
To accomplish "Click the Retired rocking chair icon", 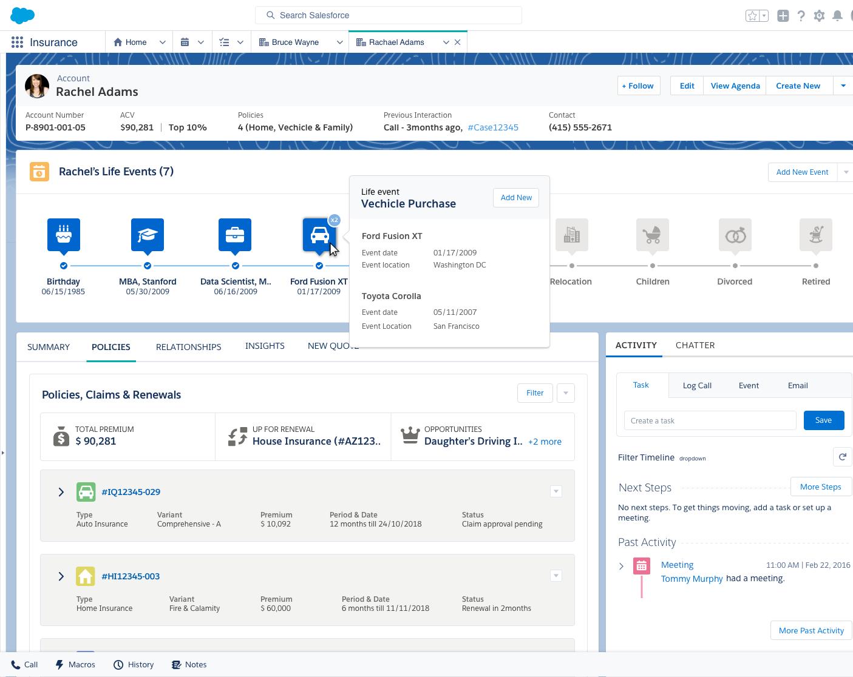I will 816,235.
